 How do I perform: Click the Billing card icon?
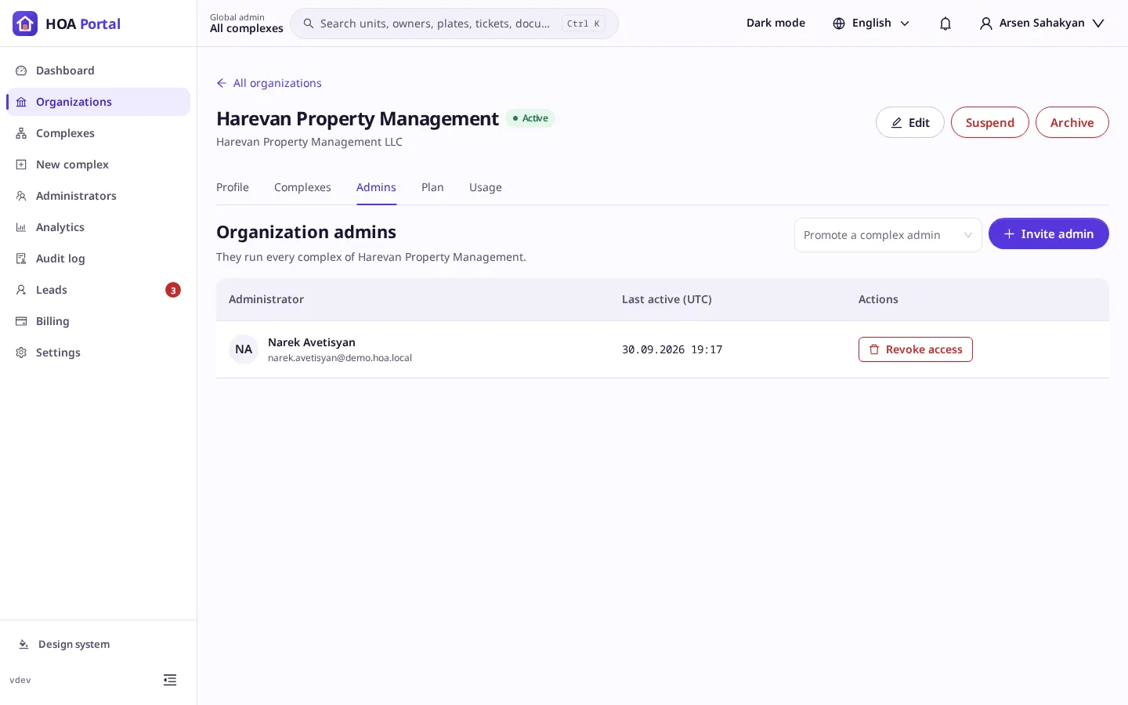click(21, 321)
